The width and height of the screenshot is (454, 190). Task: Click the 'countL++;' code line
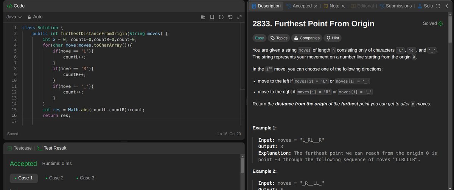click(x=75, y=57)
